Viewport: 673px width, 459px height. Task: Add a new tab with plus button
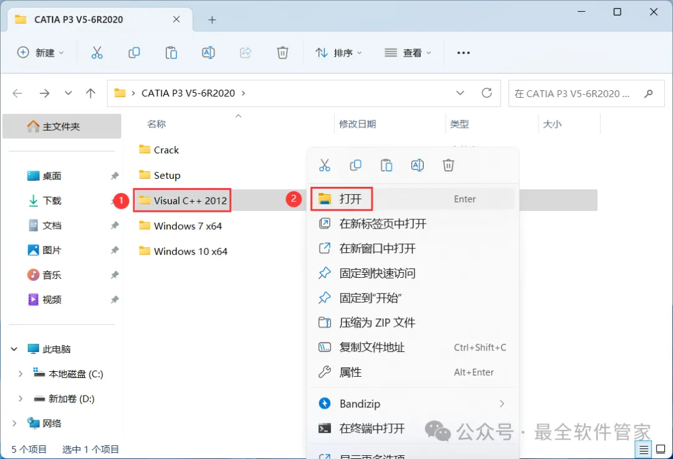(212, 20)
